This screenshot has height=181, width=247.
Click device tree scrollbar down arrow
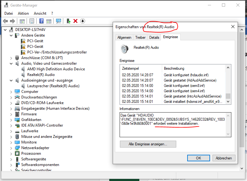tap(242, 168)
